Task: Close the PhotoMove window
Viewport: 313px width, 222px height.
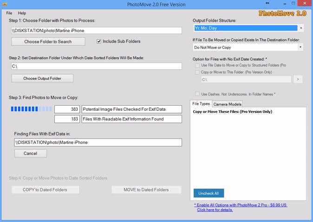Action: (305, 3)
